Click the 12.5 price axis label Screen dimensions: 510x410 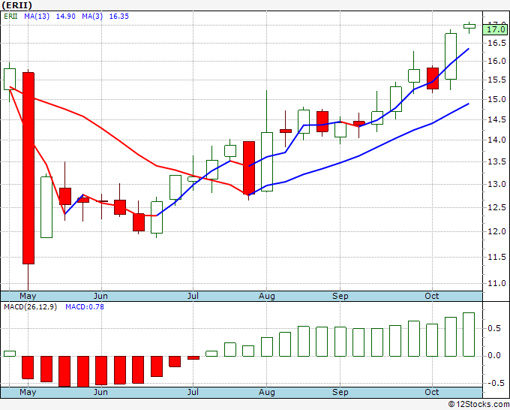click(x=496, y=208)
